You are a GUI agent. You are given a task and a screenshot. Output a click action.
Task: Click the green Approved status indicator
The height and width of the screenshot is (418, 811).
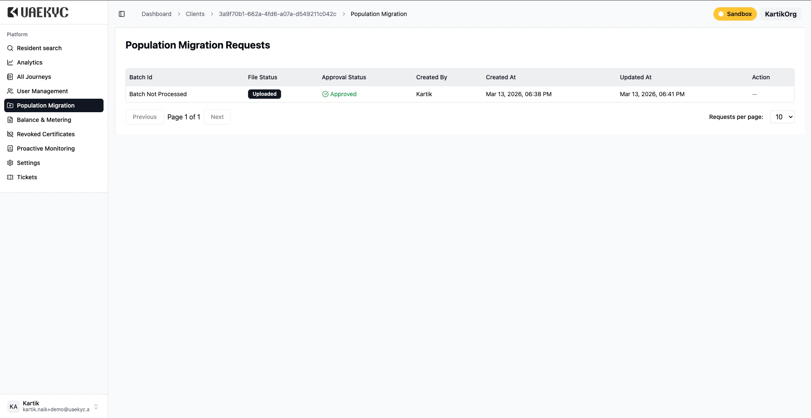coord(339,94)
